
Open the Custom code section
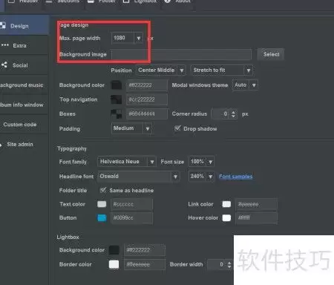tap(20, 125)
